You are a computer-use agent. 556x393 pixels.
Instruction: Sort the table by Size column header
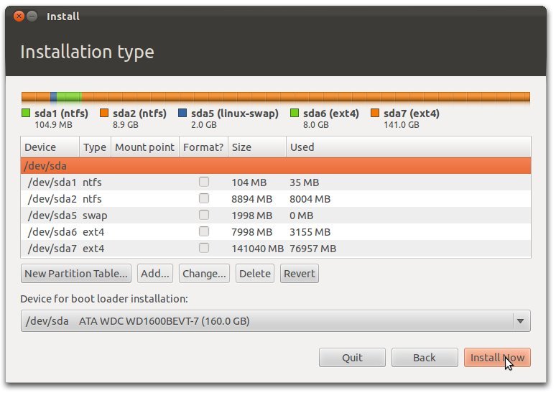241,147
